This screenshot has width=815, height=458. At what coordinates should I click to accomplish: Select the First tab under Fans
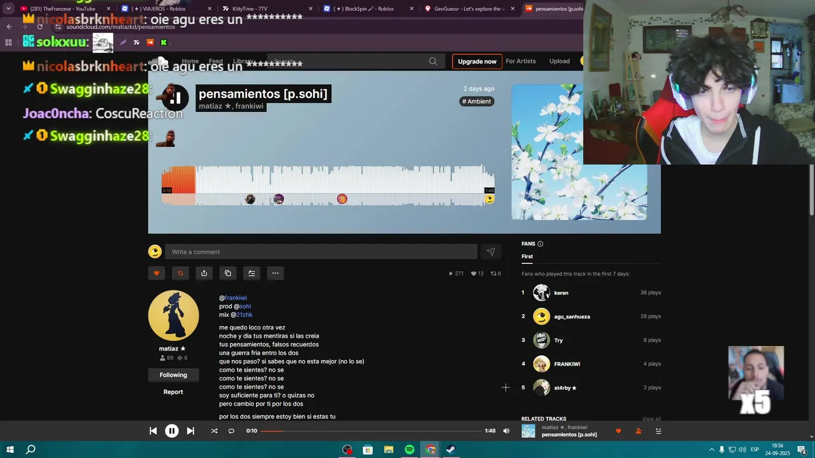527,256
